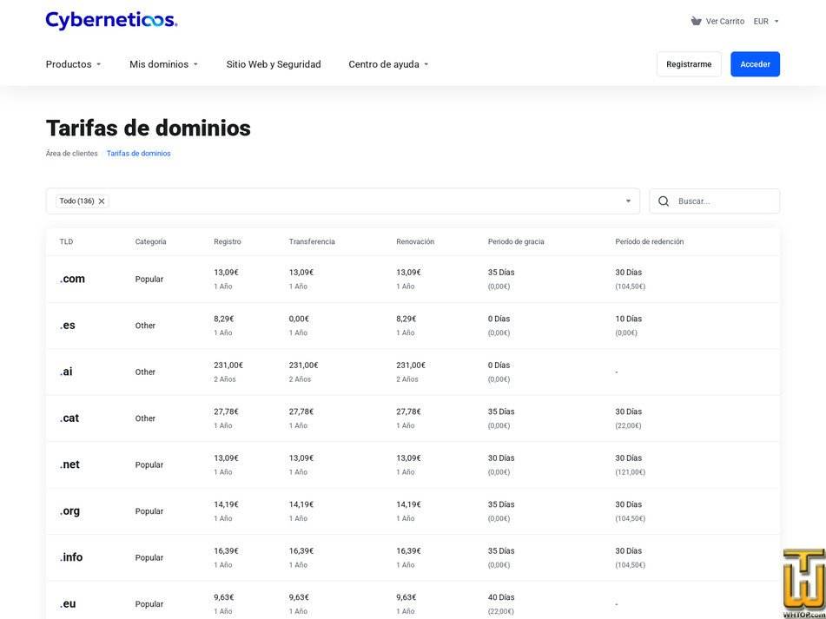Click the Registrarme button
The width and height of the screenshot is (826, 619).
tap(689, 64)
